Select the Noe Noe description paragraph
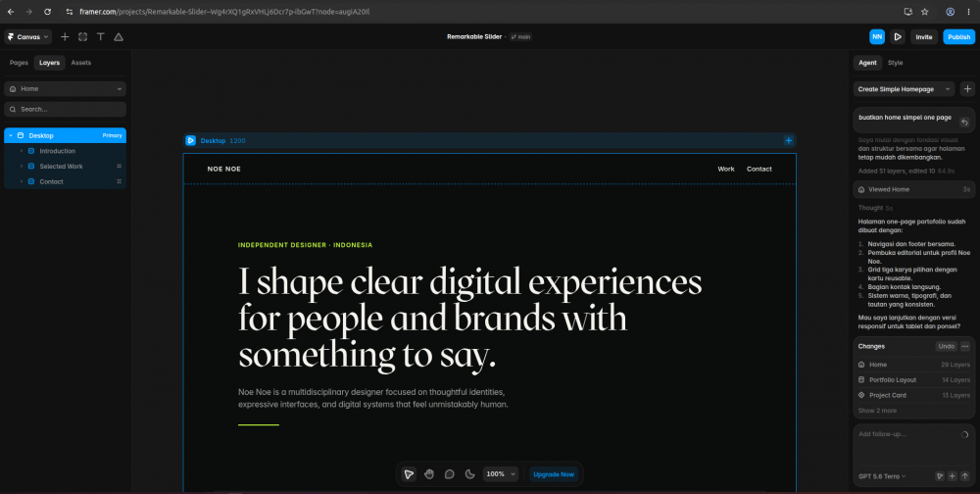This screenshot has height=494, width=980. point(373,398)
